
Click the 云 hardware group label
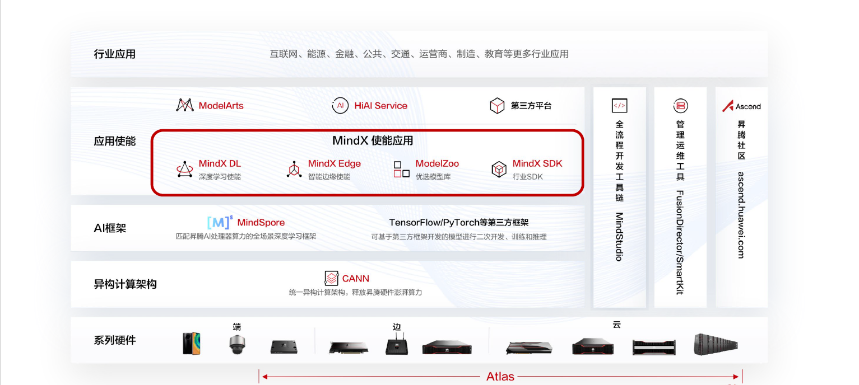click(x=616, y=325)
